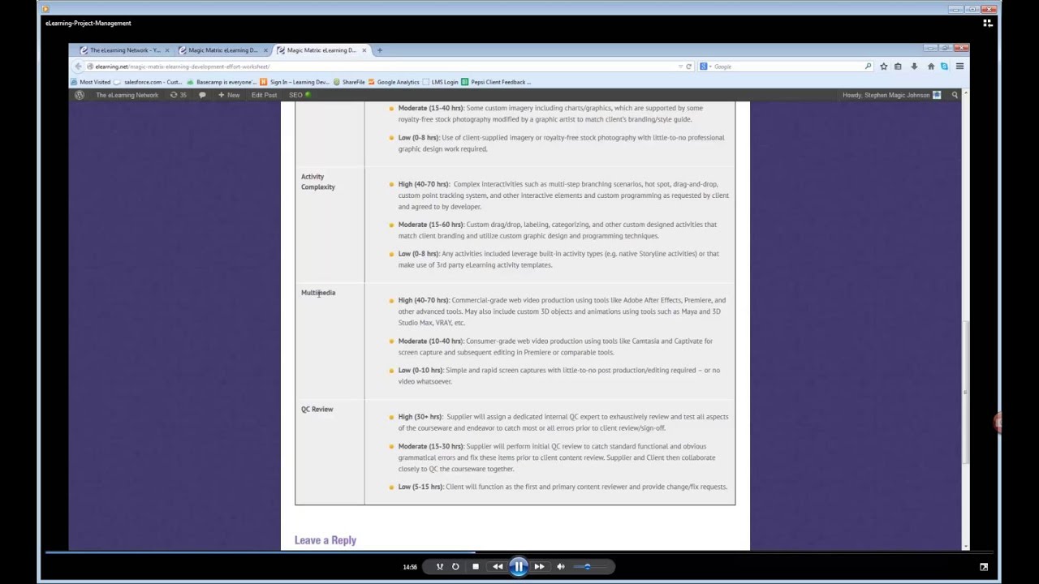Seek along the video progress bar
This screenshot has height=584, width=1039.
tap(519, 552)
